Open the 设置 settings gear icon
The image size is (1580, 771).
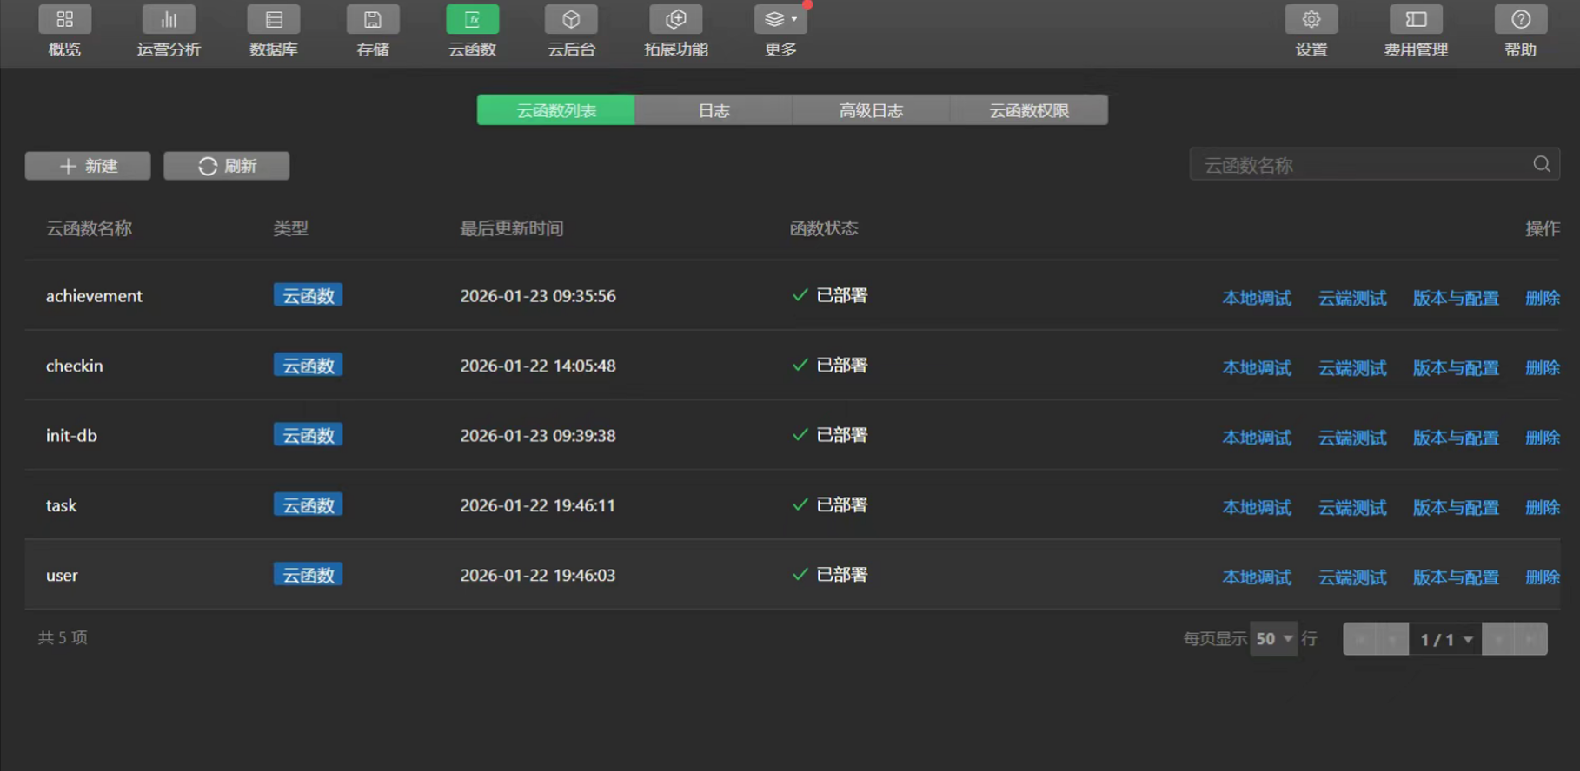(1311, 20)
